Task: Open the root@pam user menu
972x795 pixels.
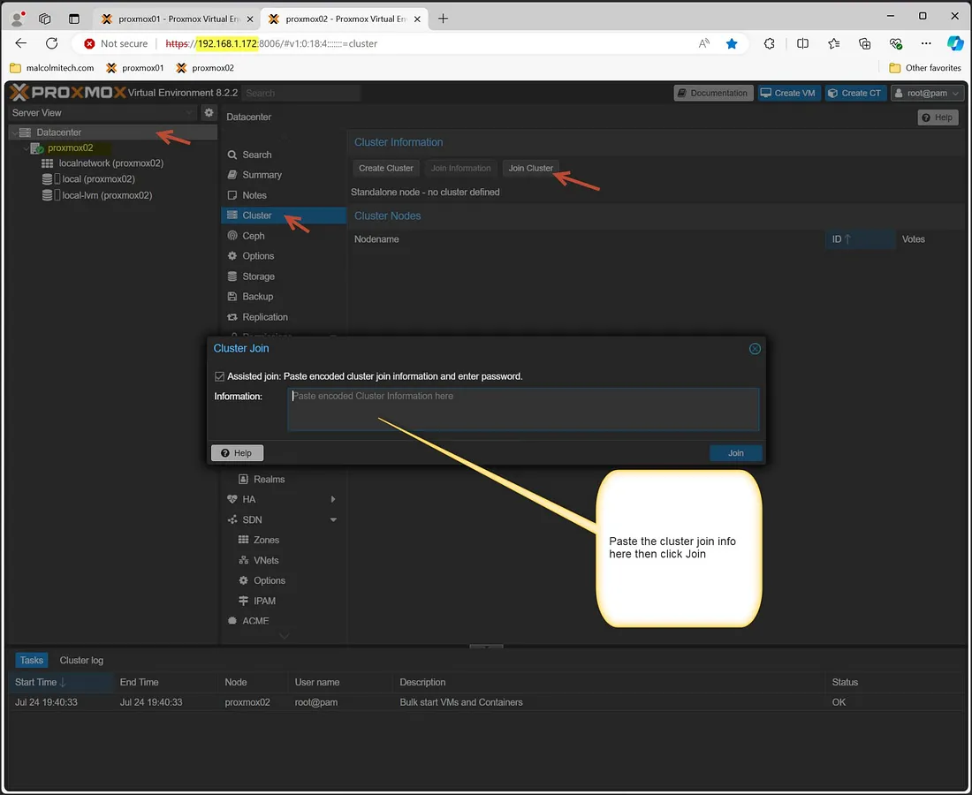Action: (x=926, y=92)
